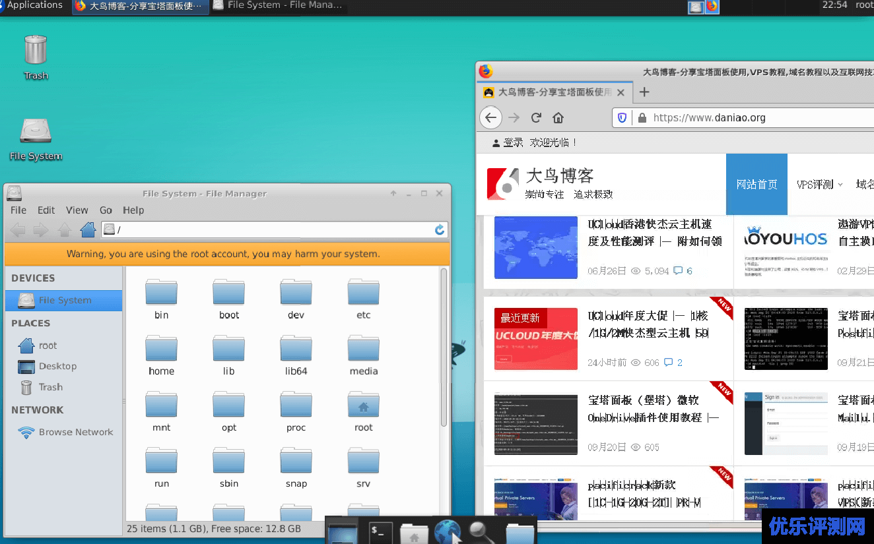Open the File menu
874x544 pixels.
coord(18,210)
